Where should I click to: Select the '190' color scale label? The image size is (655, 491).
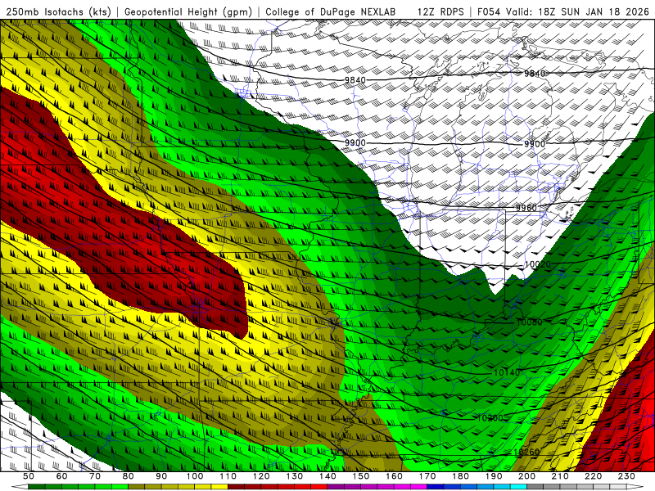pyautogui.click(x=494, y=476)
